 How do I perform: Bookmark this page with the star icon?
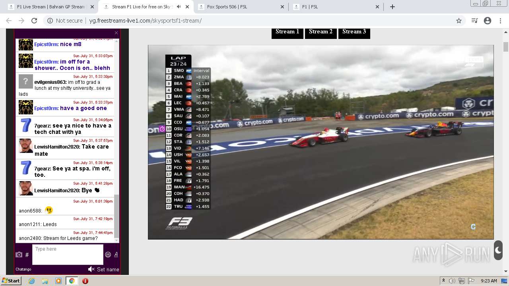coord(459,21)
